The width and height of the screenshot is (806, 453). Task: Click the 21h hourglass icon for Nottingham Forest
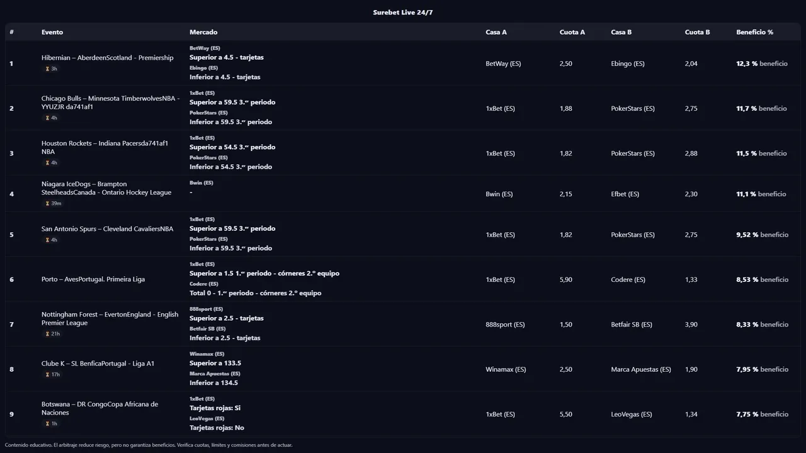coord(47,334)
